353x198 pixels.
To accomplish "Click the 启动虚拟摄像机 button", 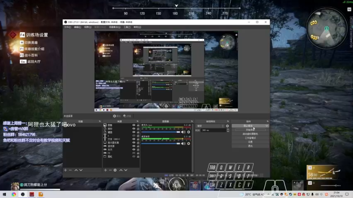I will (x=250, y=134).
